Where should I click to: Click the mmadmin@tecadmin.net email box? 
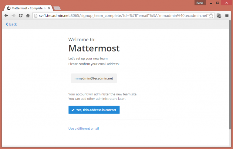point(94,78)
